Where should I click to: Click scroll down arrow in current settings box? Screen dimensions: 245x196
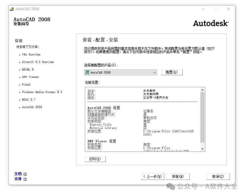point(203,149)
